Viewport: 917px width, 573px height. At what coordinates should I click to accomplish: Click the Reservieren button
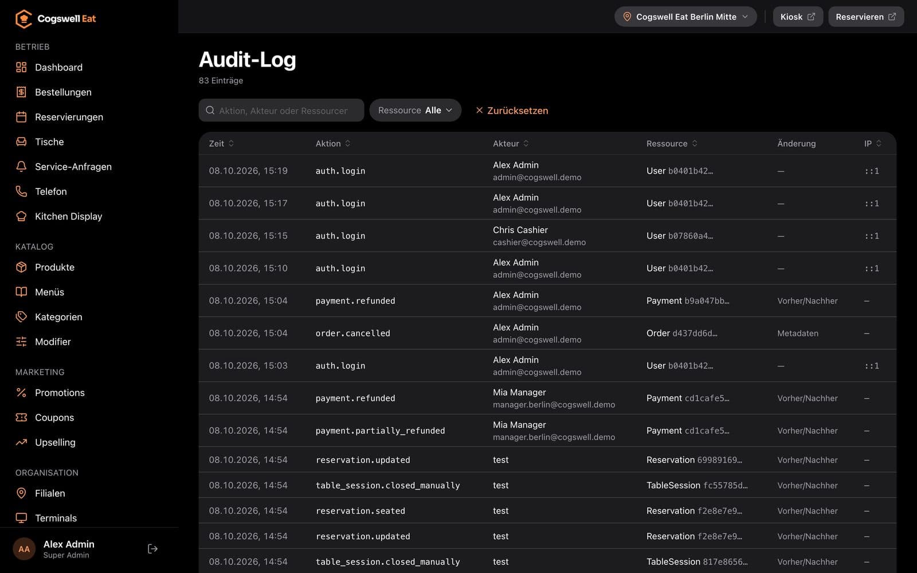866,17
